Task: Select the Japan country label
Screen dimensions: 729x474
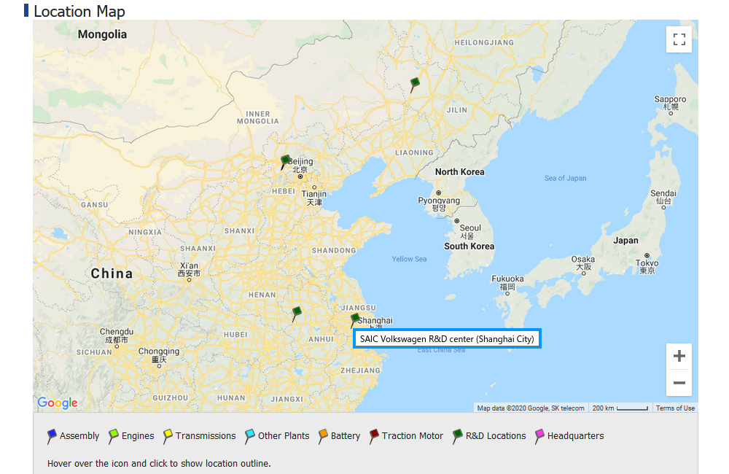Action: [625, 241]
